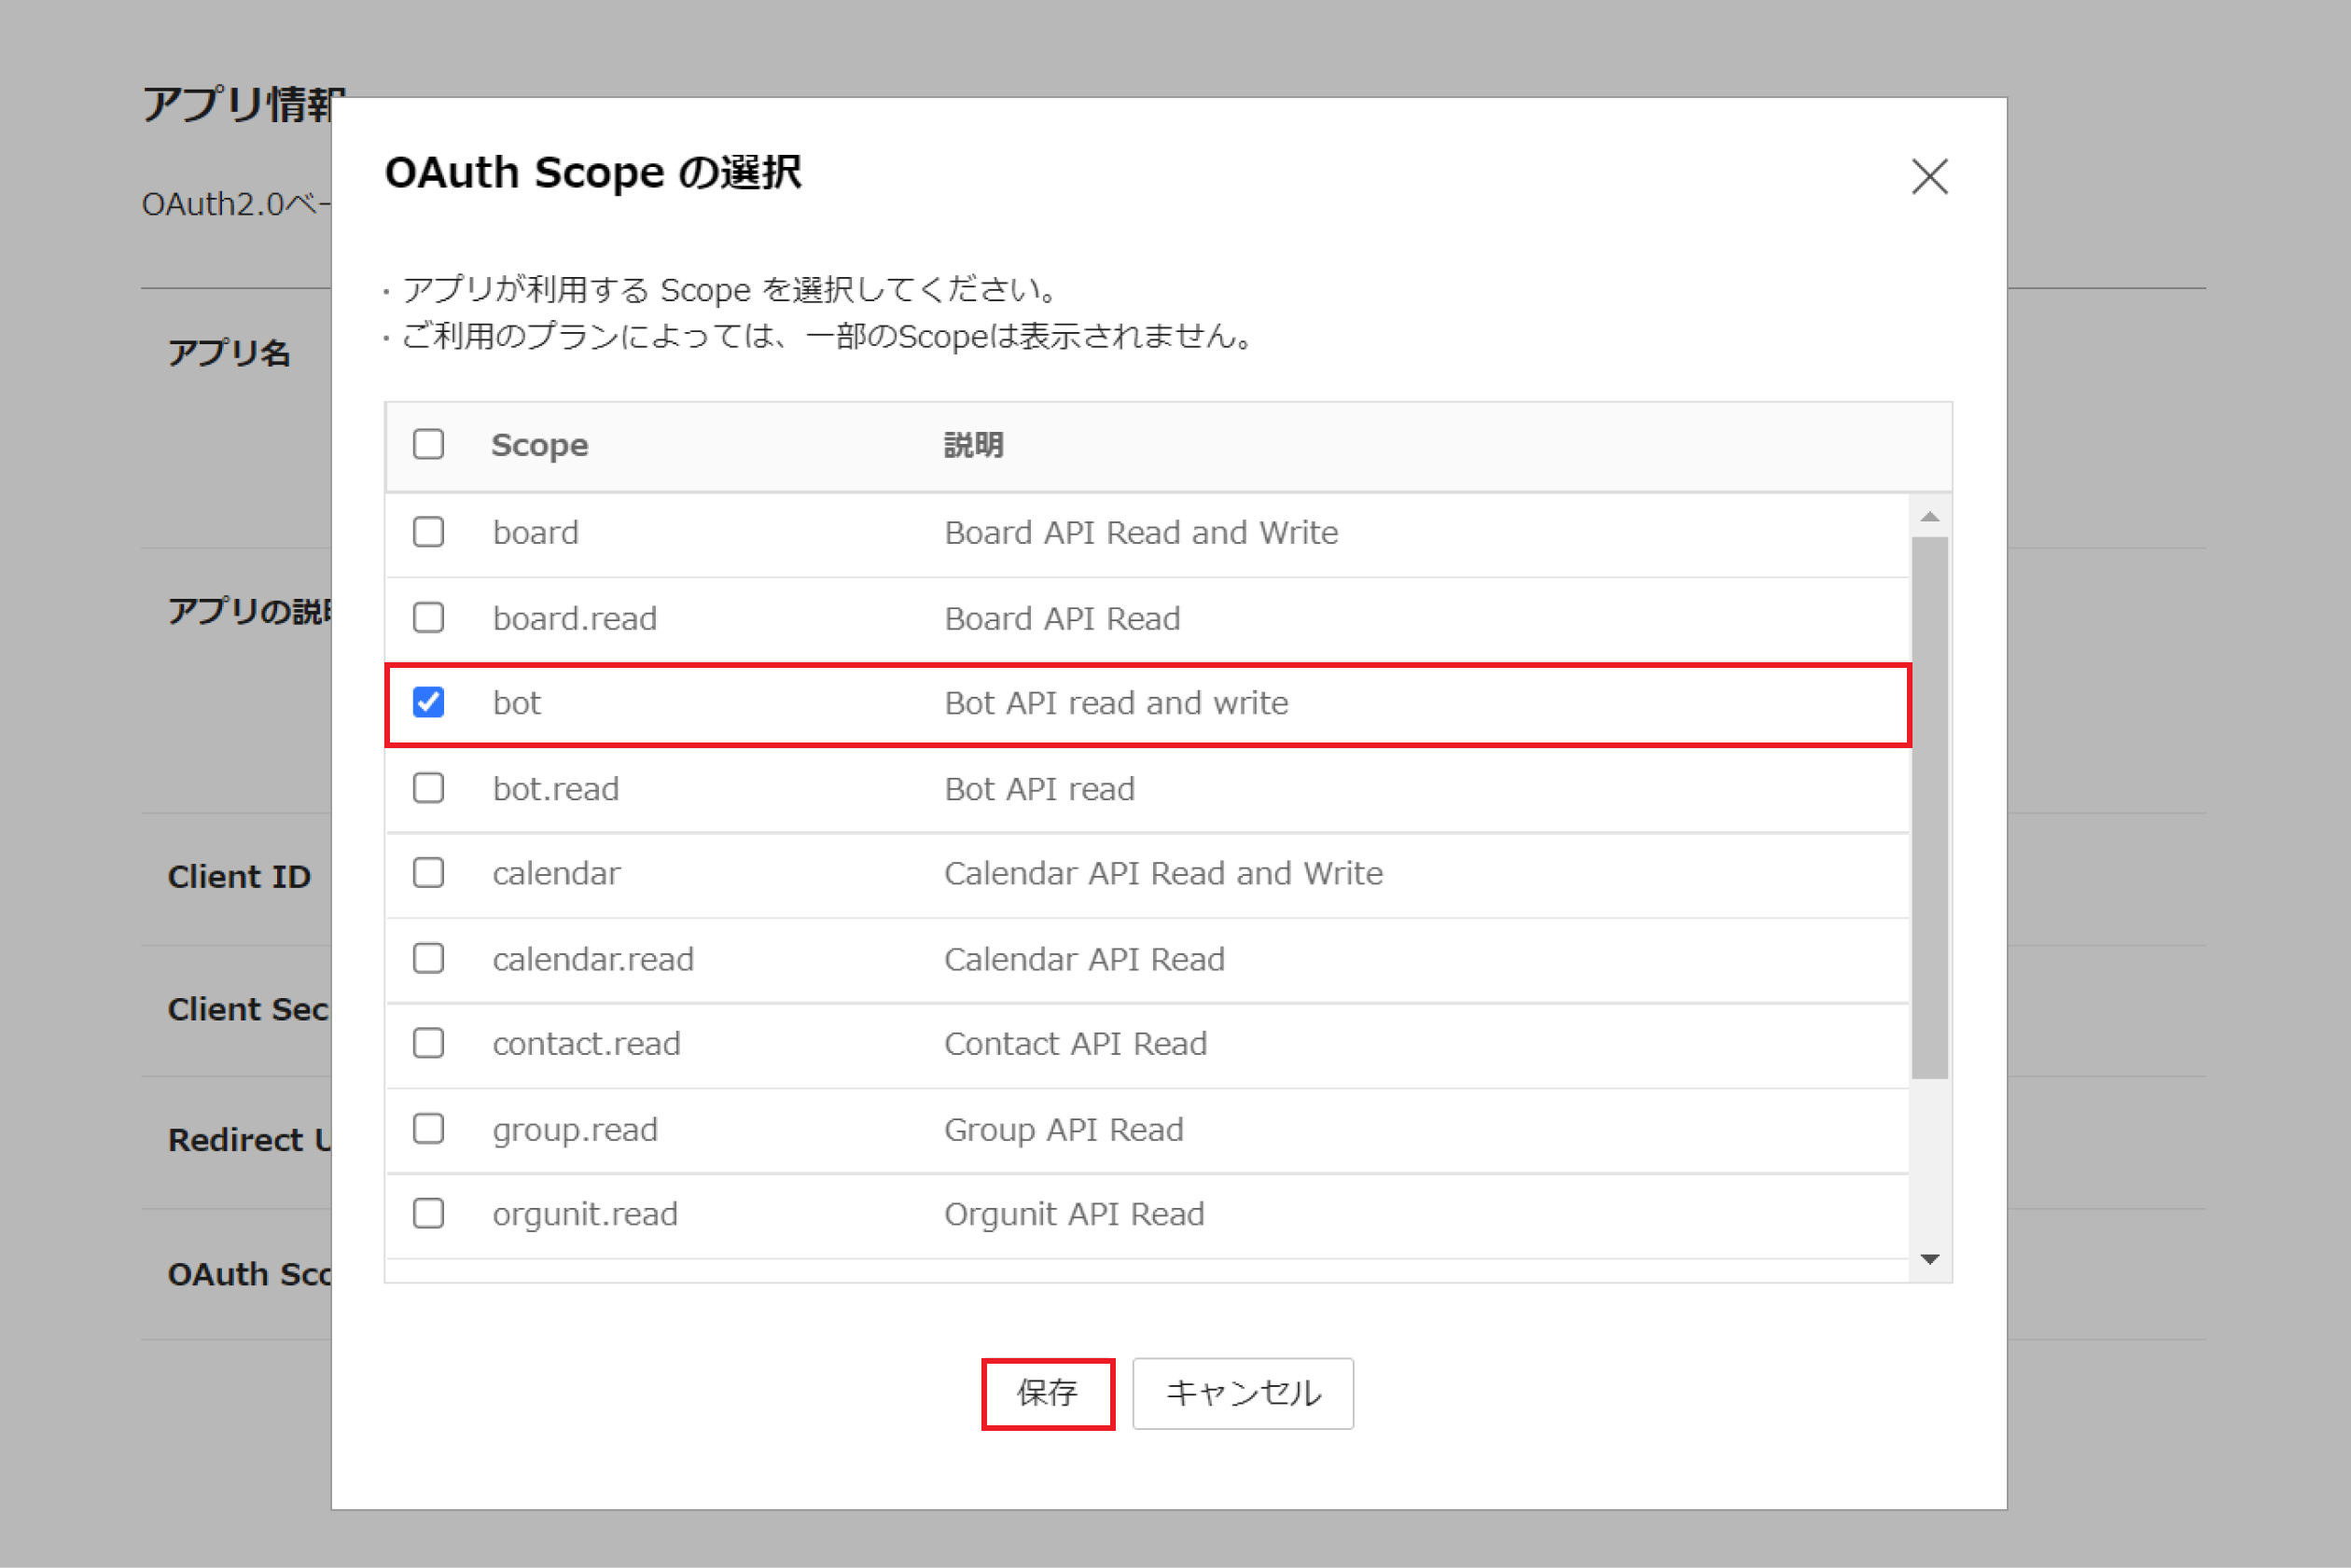This screenshot has height=1568, width=2351.
Task: Enable the calendar scope checkbox
Action: (x=429, y=873)
